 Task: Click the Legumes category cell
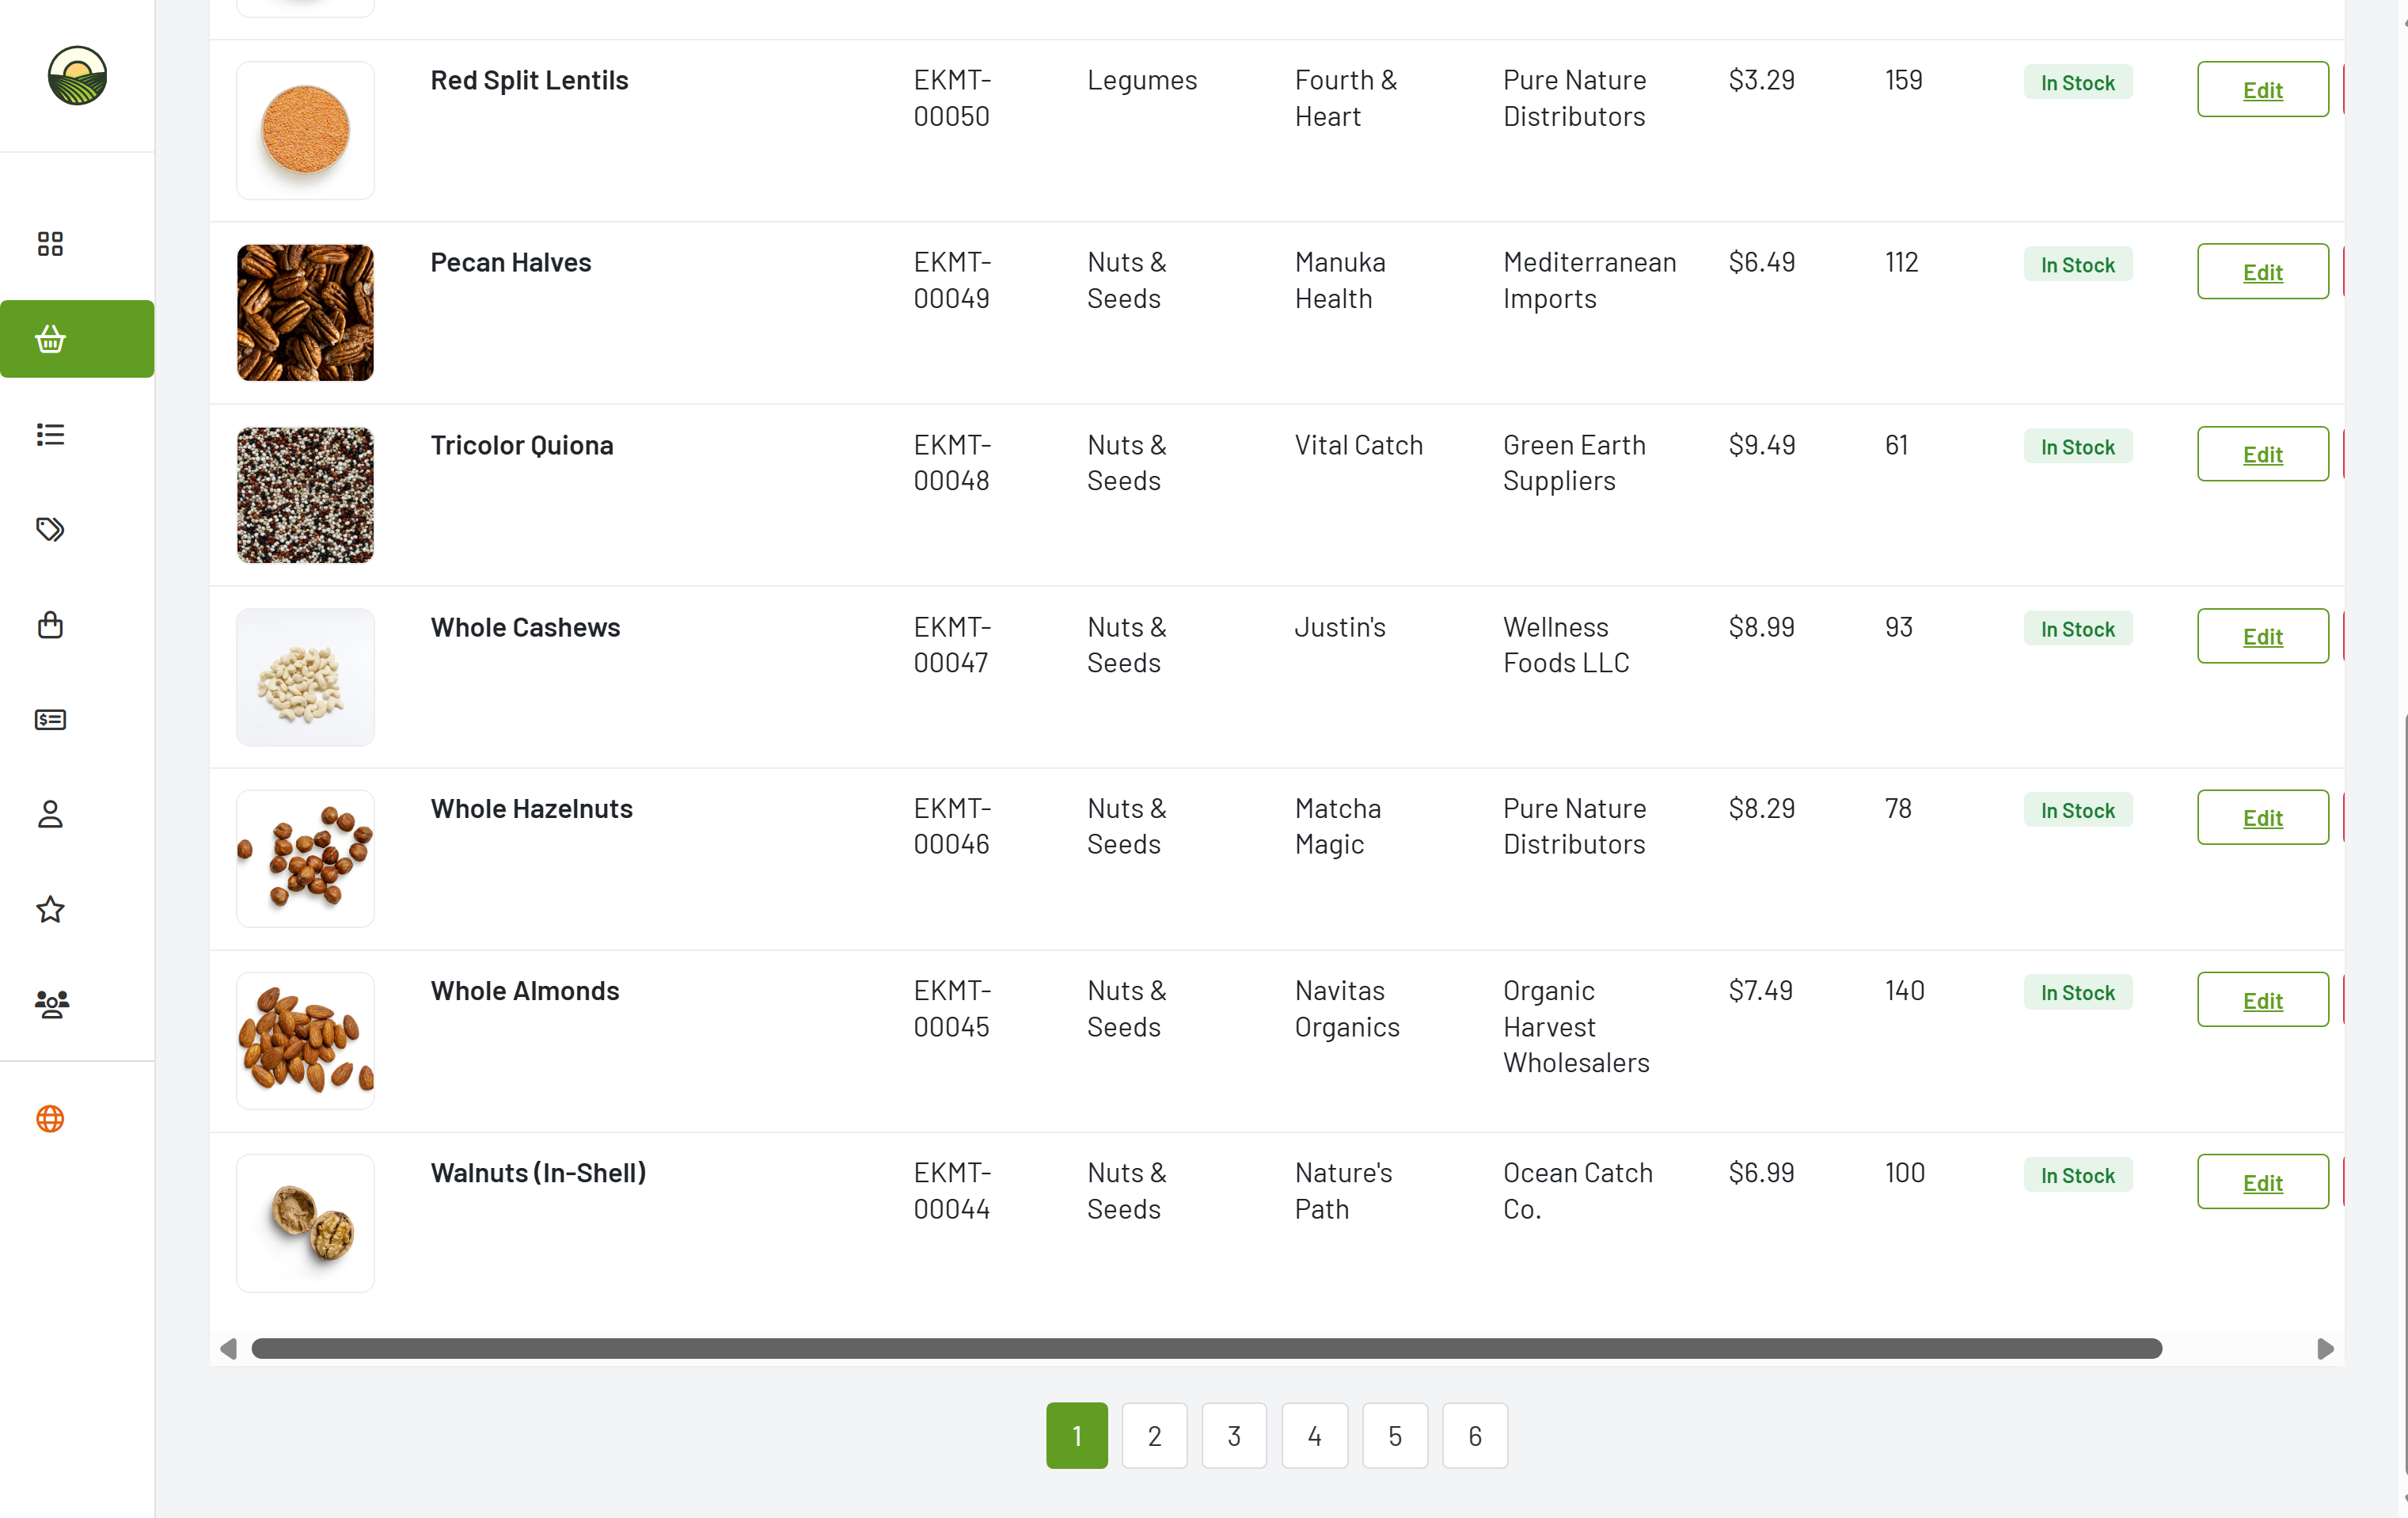click(x=1142, y=80)
